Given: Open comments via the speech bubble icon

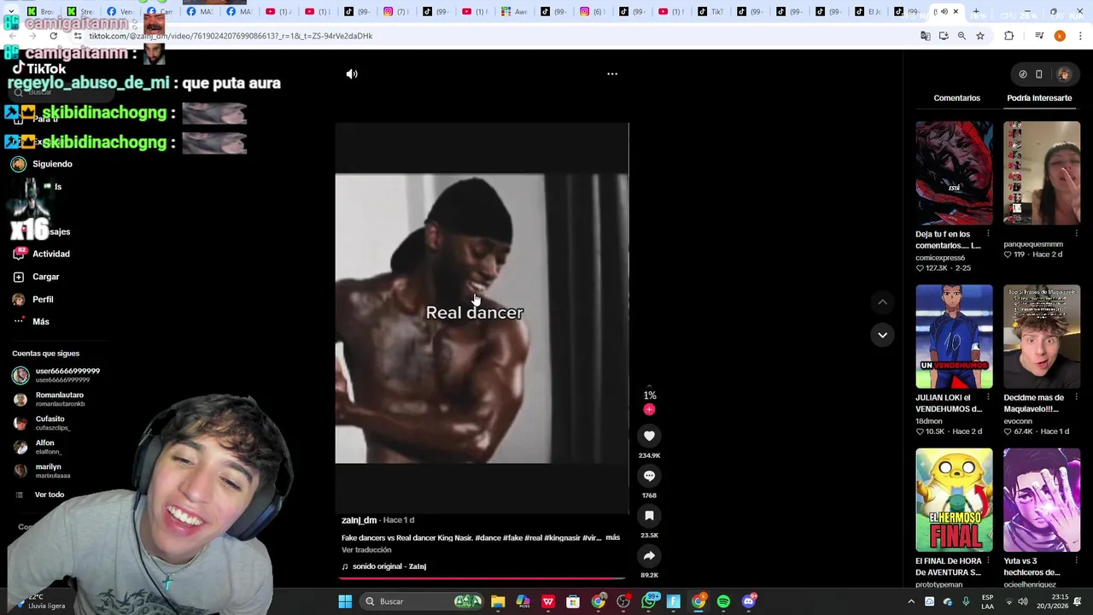Looking at the screenshot, I should 649,476.
